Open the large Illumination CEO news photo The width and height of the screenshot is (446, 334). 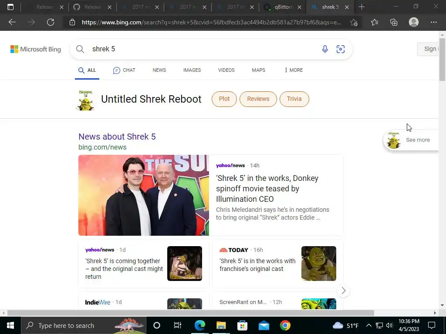point(144,195)
